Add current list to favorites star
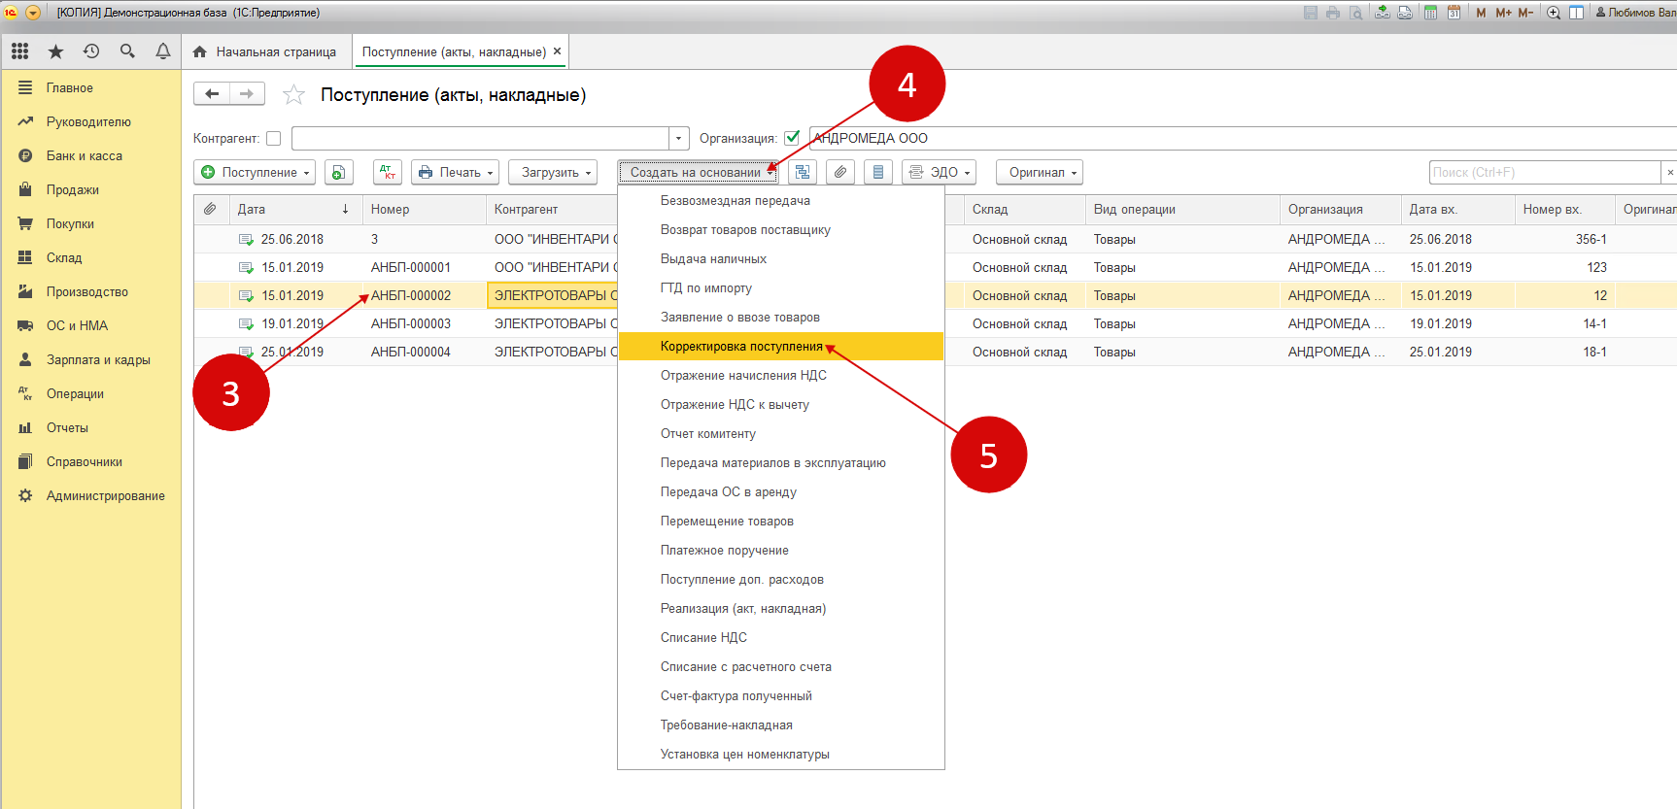 [x=293, y=94]
